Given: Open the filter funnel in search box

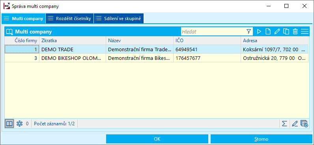Looking at the screenshot, I should [x=249, y=32].
